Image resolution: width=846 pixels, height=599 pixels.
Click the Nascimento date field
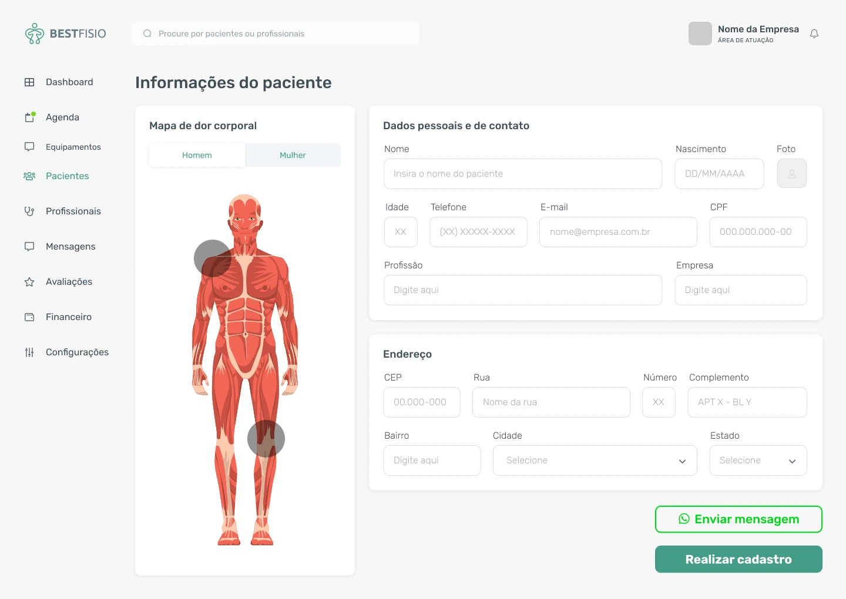coord(719,174)
